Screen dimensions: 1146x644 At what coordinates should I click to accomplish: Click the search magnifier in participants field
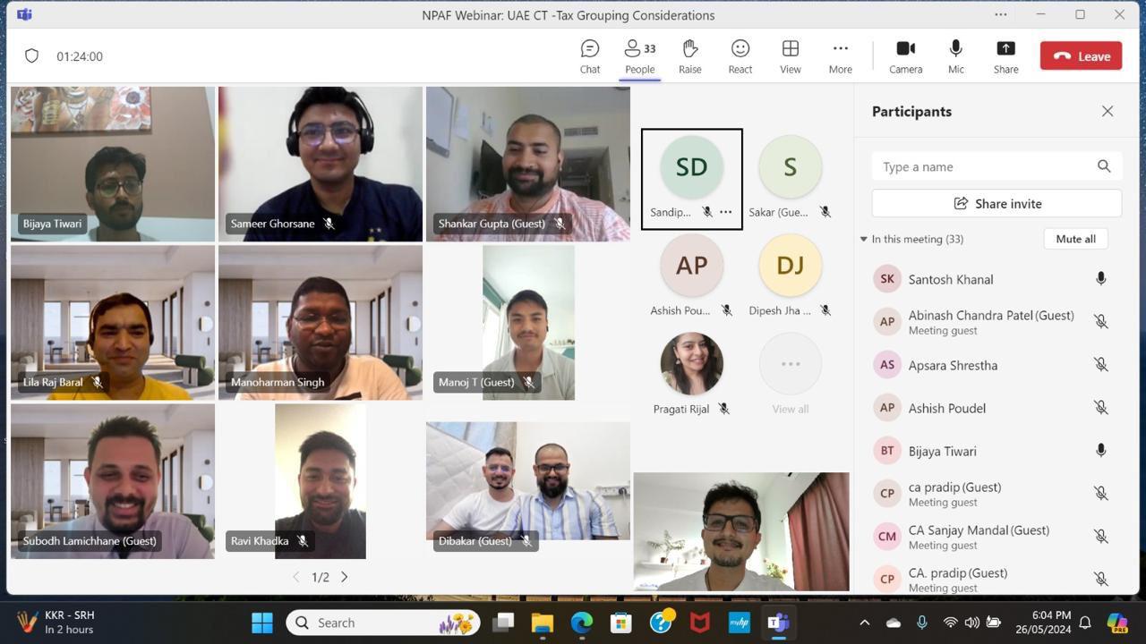point(1104,166)
